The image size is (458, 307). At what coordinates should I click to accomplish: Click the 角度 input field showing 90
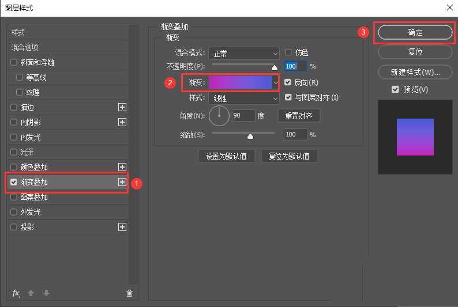point(243,116)
